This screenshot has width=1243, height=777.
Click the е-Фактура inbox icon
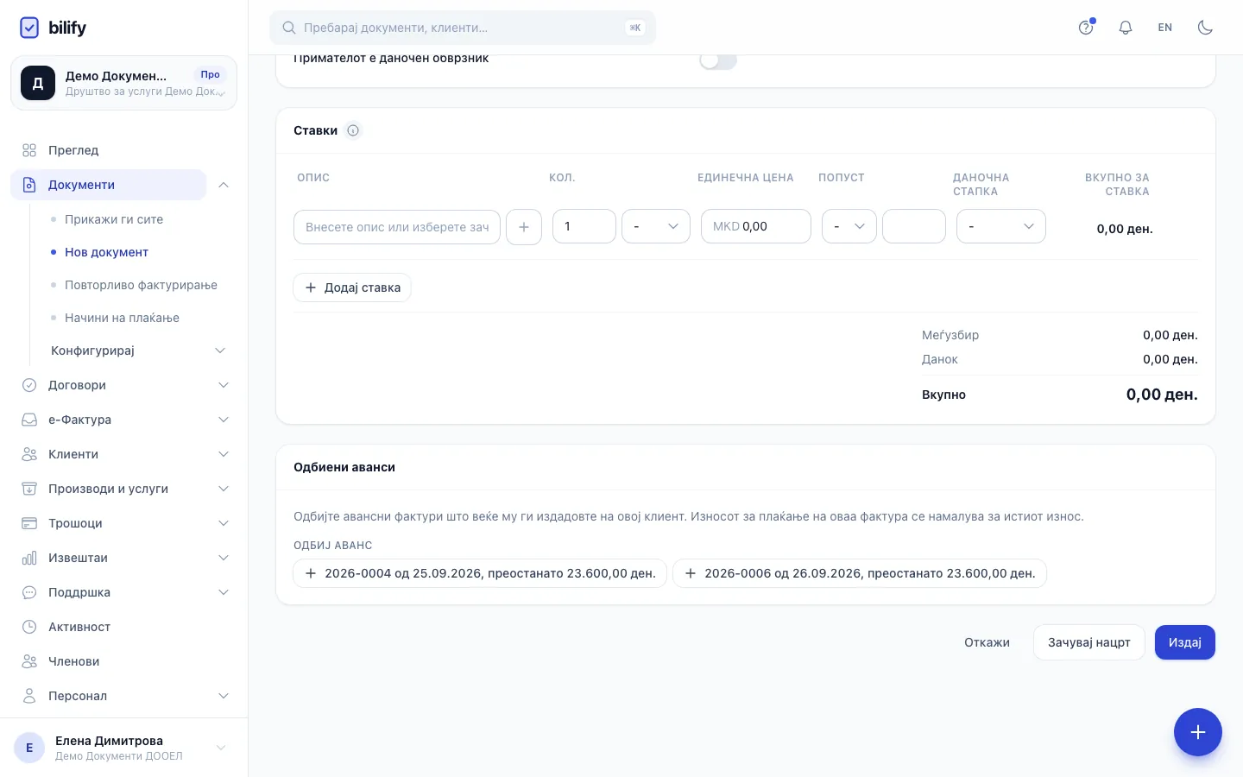pos(29,420)
